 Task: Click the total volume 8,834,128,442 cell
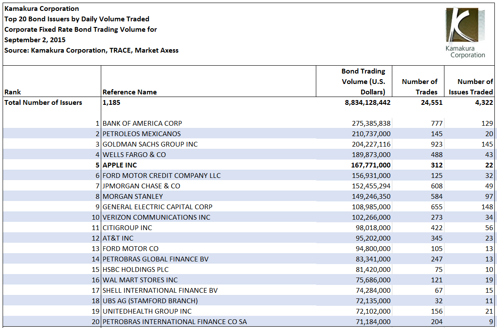pyautogui.click(x=368, y=103)
